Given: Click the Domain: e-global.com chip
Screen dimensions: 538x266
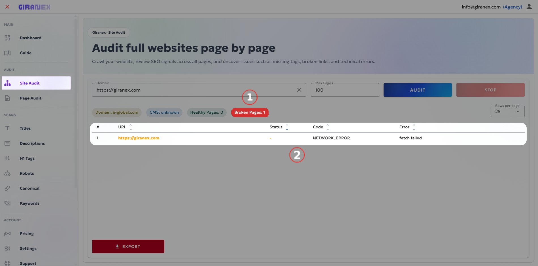Looking at the screenshot, I should point(117,113).
